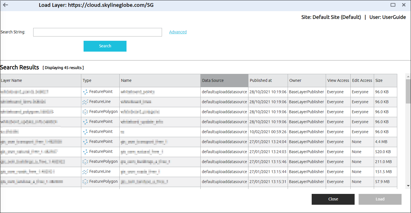This screenshot has width=411, height=213.
Task: Click FeaturePolygon icon in 57.9 MB row
Action: (85, 182)
